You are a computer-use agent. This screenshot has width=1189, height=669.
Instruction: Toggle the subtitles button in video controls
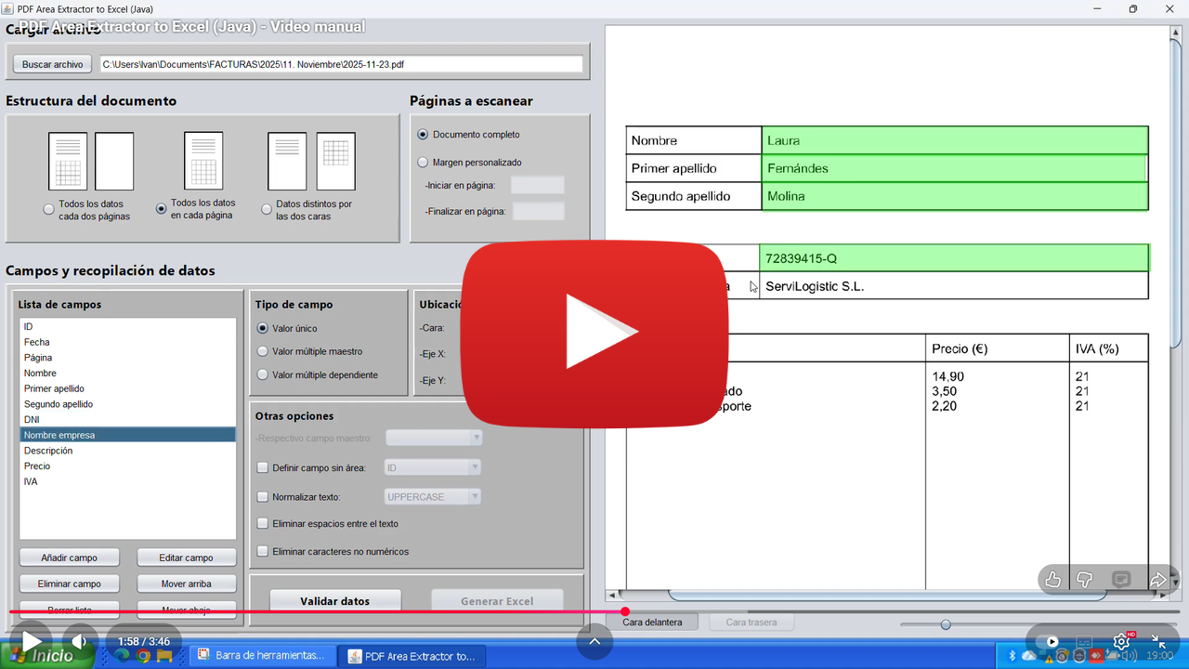(1084, 641)
